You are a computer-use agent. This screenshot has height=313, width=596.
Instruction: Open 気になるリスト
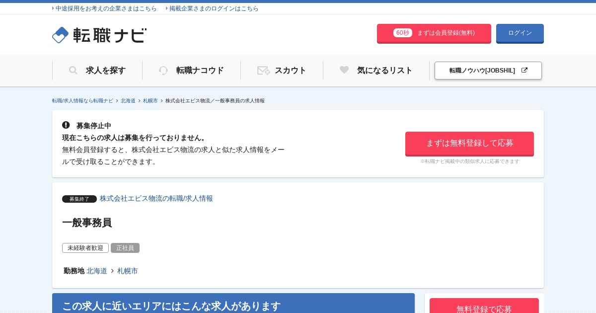pos(376,71)
